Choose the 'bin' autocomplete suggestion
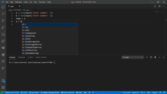This screenshot has width=167, height=94. [50, 27]
